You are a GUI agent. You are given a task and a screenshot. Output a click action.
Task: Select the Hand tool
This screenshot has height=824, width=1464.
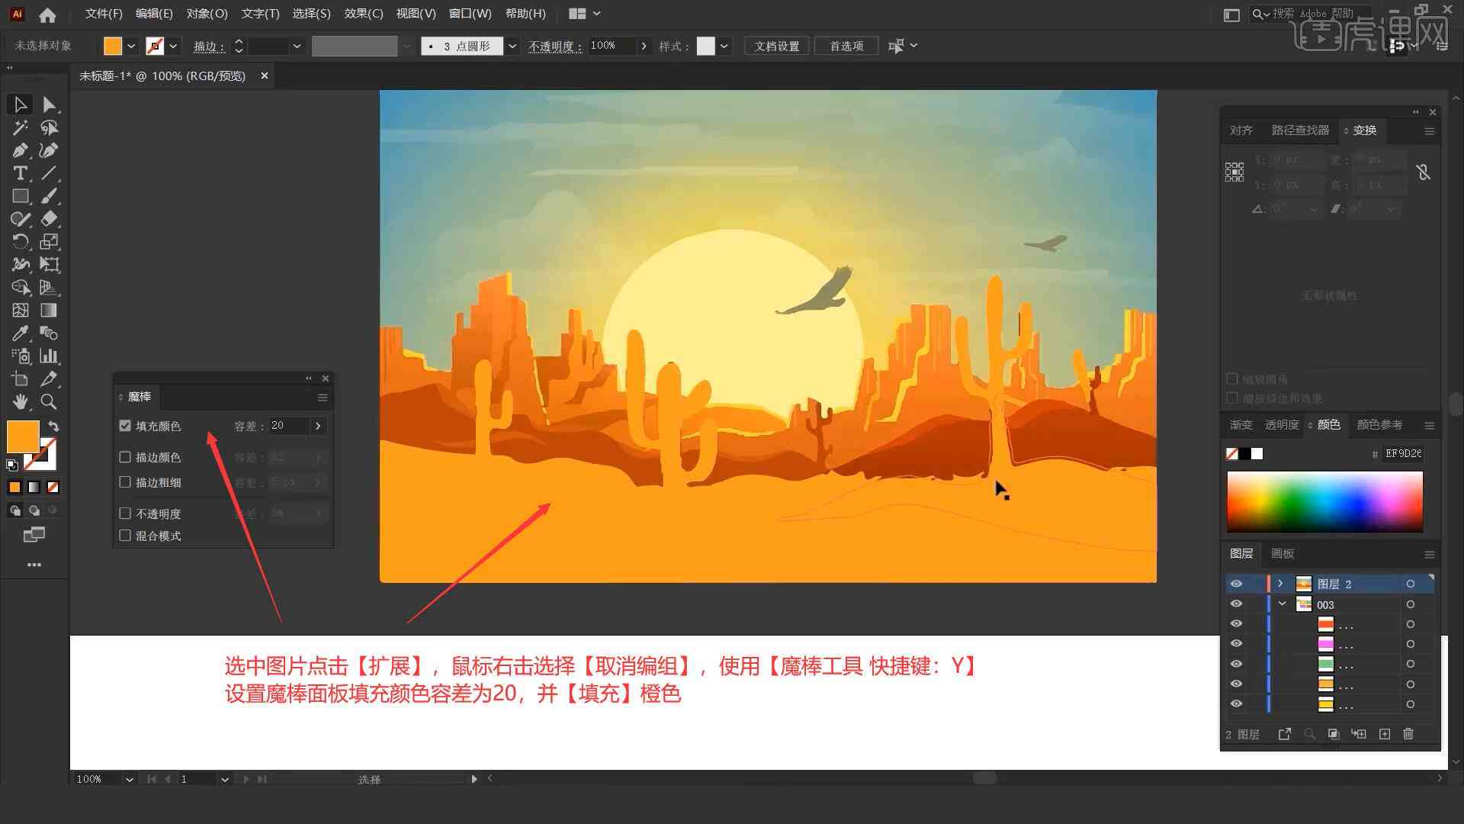pyautogui.click(x=18, y=401)
